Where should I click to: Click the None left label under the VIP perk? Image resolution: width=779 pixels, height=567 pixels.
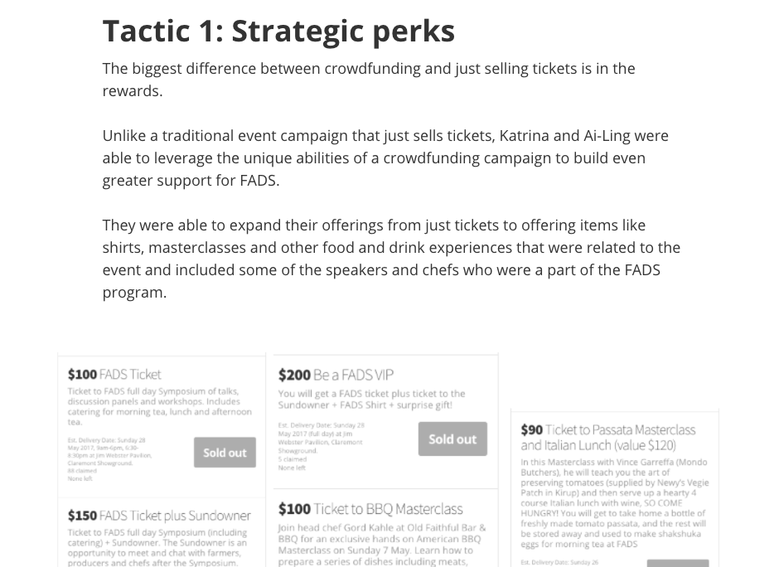(293, 467)
